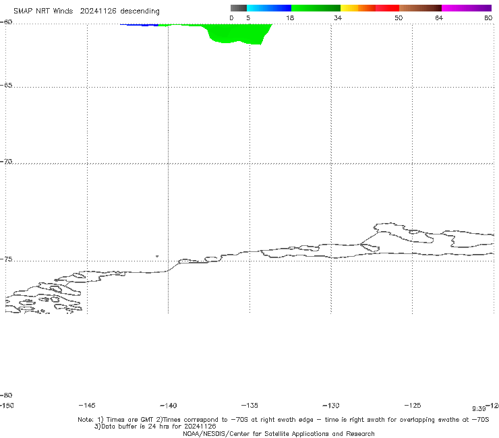Click the "-75" latitude axis label
This screenshot has width=499, height=438.
coord(6,259)
